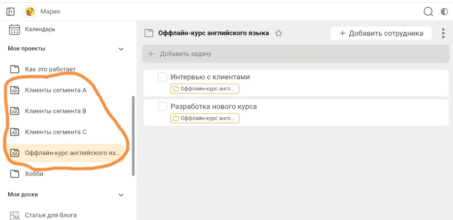Mark Разработка нового курса as done
The width and height of the screenshot is (453, 220).
pyautogui.click(x=162, y=107)
